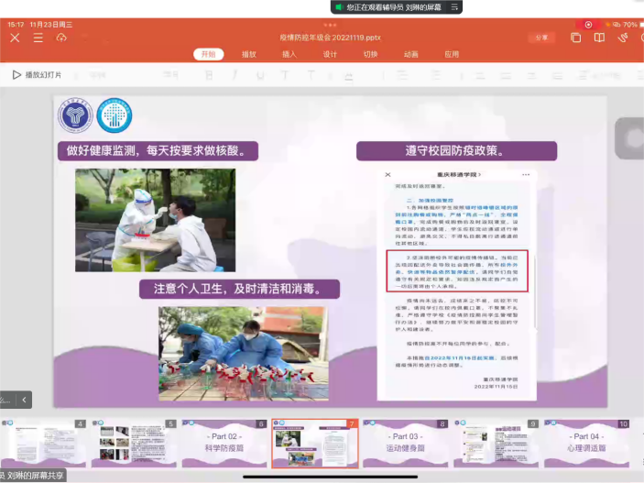The width and height of the screenshot is (644, 483).
Task: Close the presentation with the X icon
Action: tap(15, 38)
